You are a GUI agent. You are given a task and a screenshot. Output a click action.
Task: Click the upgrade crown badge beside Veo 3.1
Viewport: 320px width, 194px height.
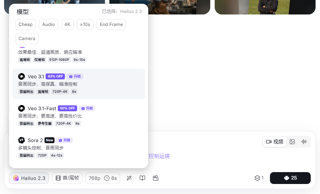(75, 76)
